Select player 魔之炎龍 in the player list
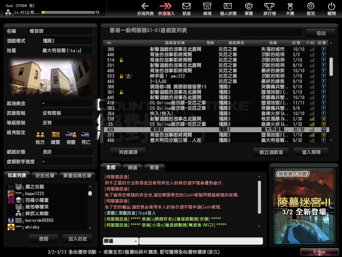 tap(47, 187)
